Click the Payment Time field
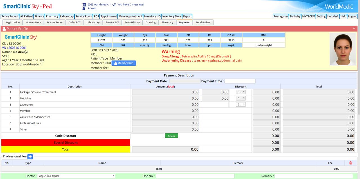Image resolution: width=360 pixels, height=179 pixels. (240, 81)
